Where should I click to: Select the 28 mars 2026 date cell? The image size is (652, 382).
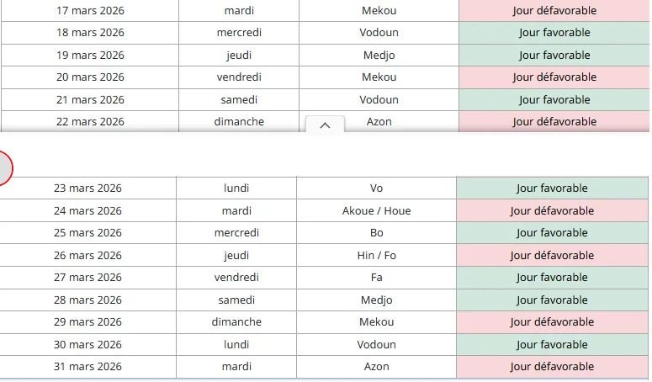pos(87,300)
